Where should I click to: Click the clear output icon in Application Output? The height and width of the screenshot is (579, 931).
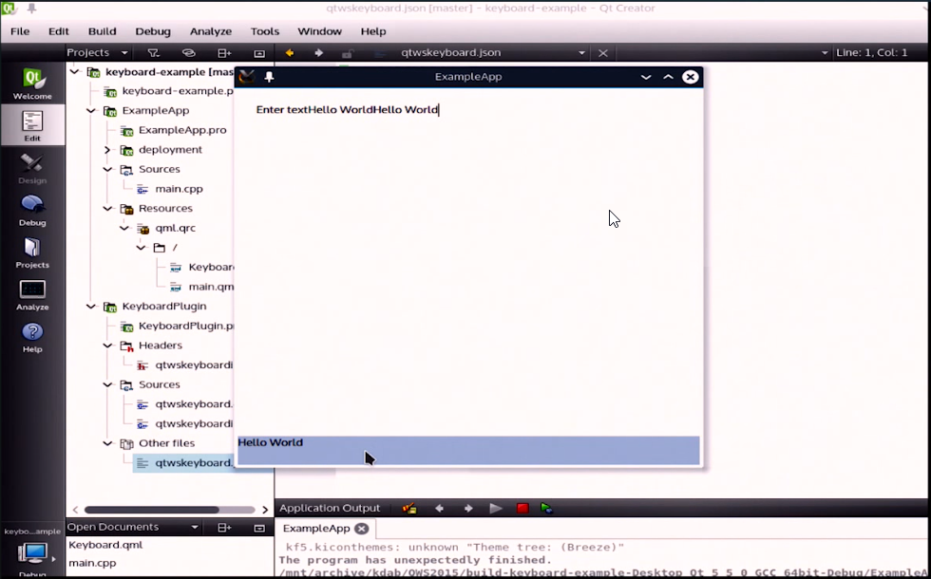(x=409, y=509)
